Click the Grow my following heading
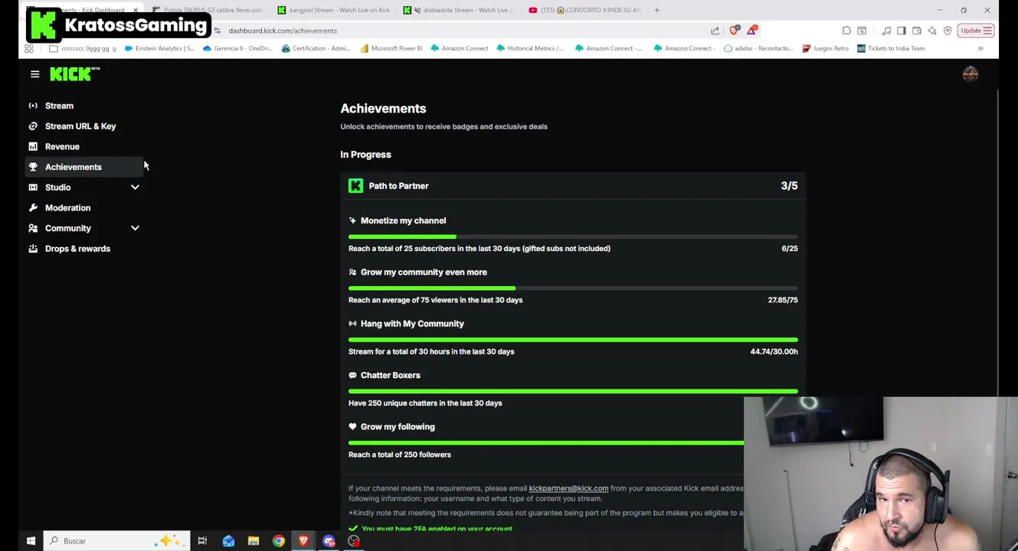The image size is (1018, 551). (398, 427)
